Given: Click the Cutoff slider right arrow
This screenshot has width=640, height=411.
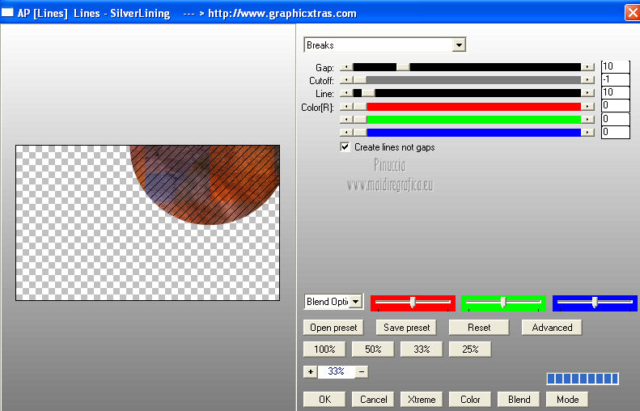Looking at the screenshot, I should 587,80.
